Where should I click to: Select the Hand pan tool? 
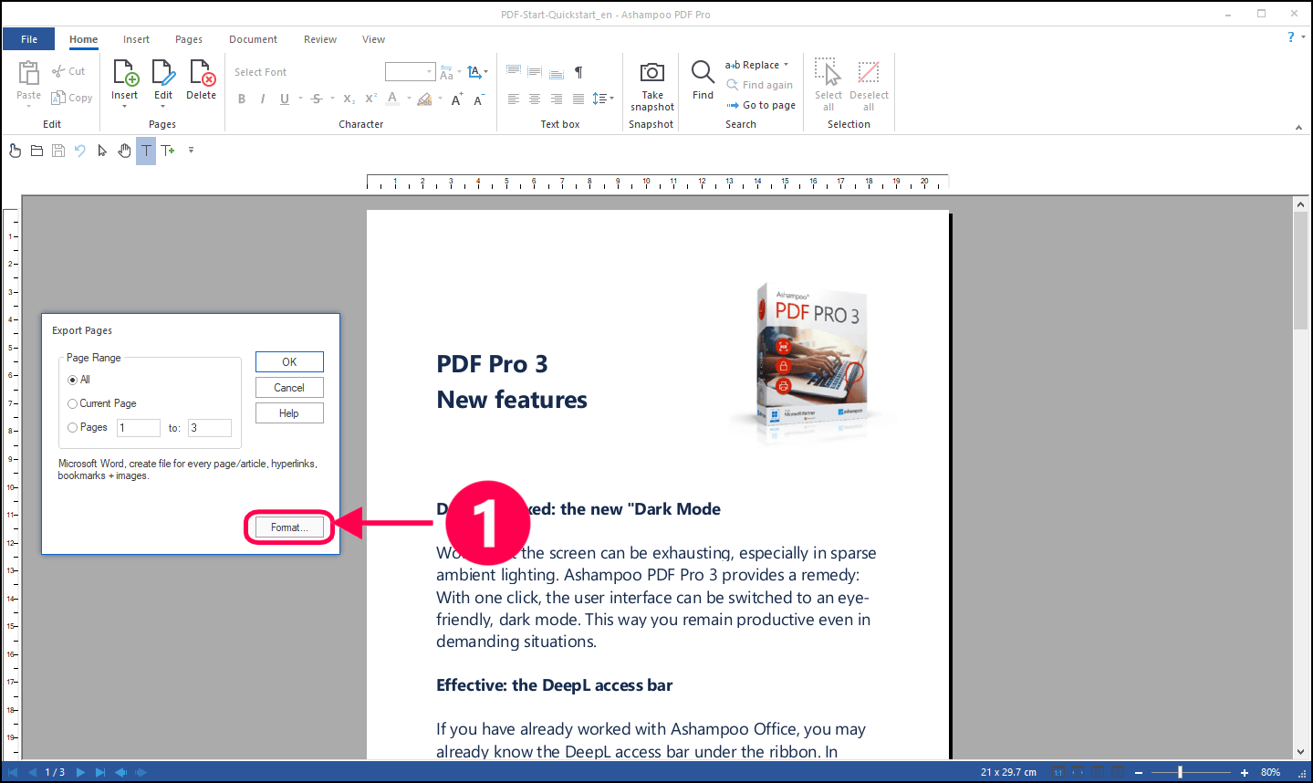point(124,151)
